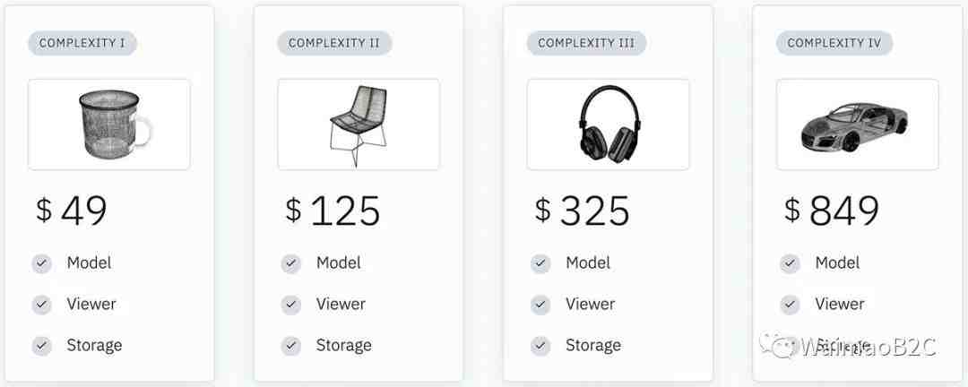Viewport: 968px width, 387px height.
Task: Click the Complexity I badge
Action: point(82,43)
